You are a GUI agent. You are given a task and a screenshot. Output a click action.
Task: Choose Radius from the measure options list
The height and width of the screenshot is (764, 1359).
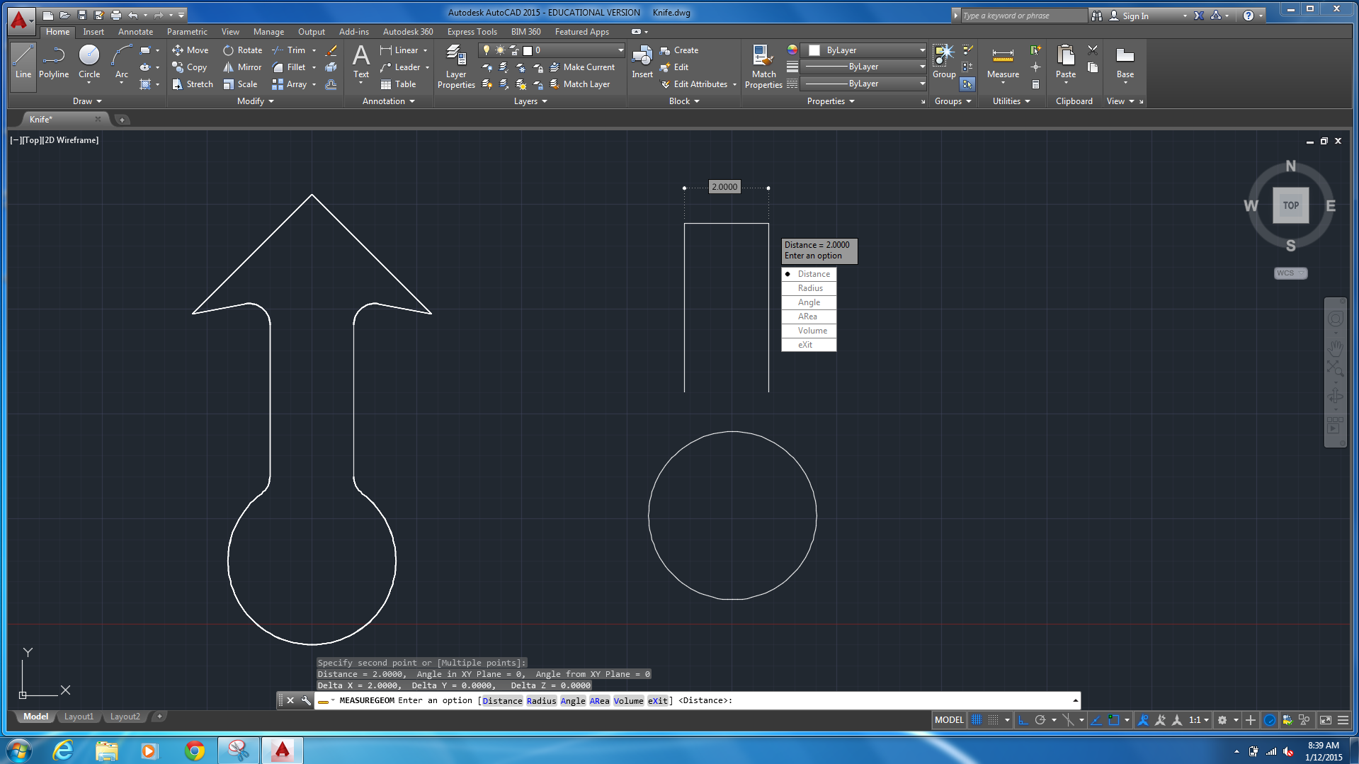click(809, 288)
